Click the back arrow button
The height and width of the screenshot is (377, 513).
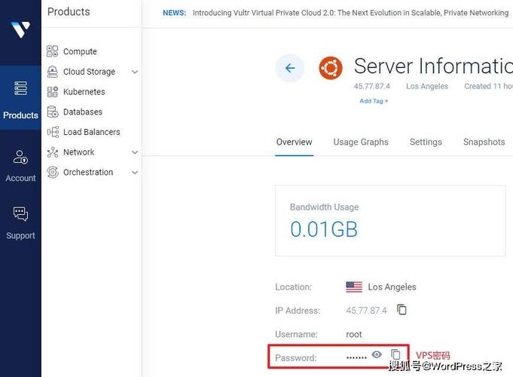click(x=289, y=68)
